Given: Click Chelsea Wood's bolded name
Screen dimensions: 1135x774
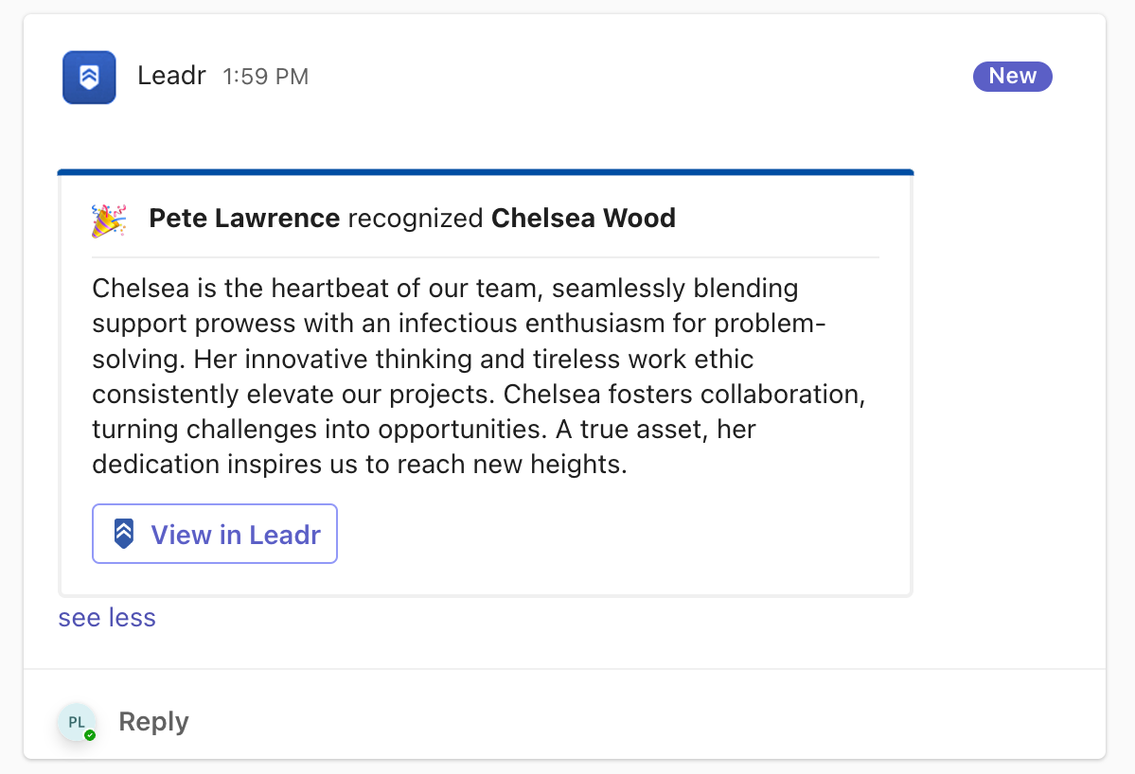Looking at the screenshot, I should (583, 218).
